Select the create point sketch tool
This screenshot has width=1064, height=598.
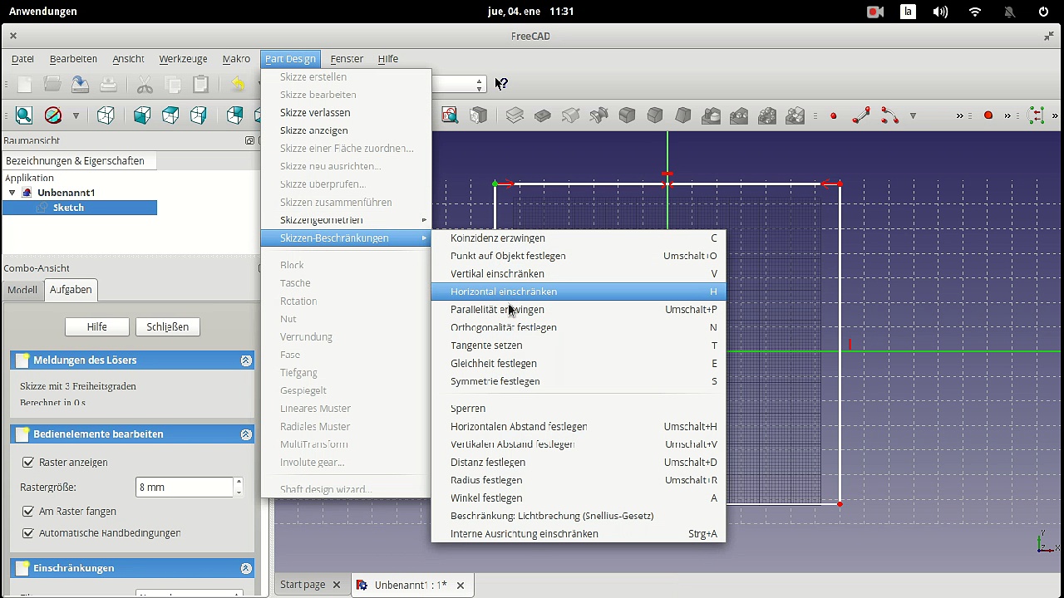(834, 116)
